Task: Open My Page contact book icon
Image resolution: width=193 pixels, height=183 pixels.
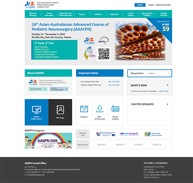Action: pos(60,110)
